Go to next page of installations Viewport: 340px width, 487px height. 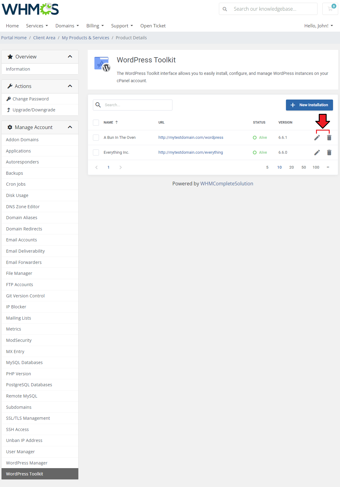point(121,167)
